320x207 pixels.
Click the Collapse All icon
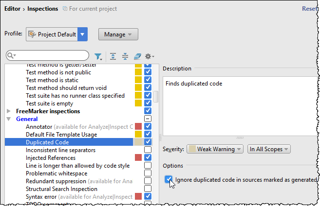pyautogui.click(x=125, y=56)
